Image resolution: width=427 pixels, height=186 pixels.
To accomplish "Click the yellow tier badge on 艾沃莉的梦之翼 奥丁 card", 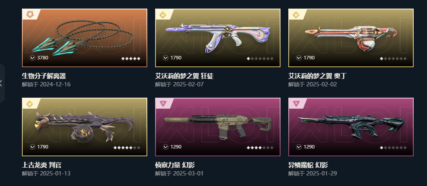I will point(296,14).
